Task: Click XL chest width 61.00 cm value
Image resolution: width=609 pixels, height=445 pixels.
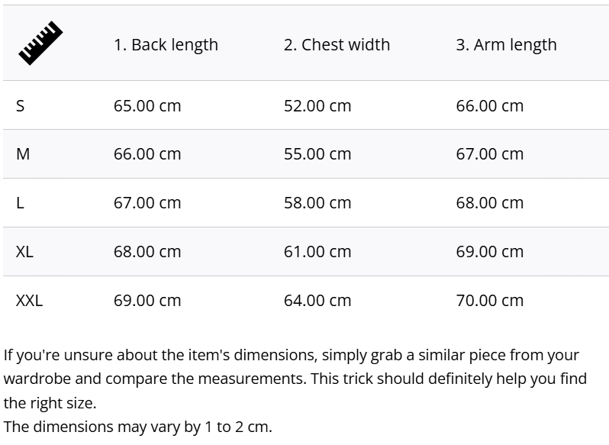Action: point(317,252)
